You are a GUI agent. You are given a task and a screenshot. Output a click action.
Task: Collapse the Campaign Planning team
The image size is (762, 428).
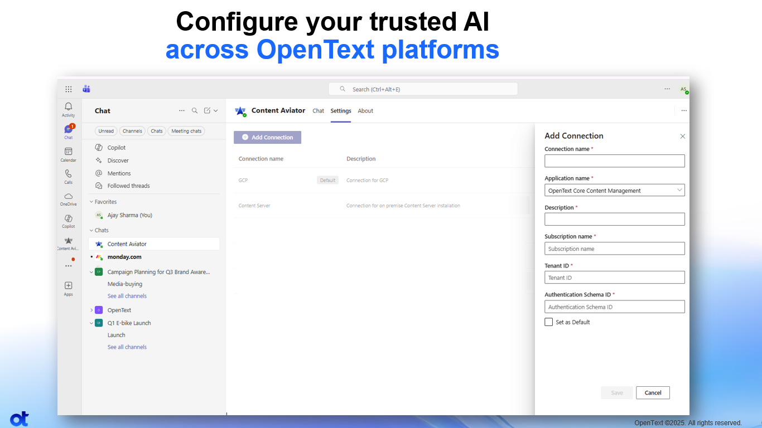(x=91, y=272)
